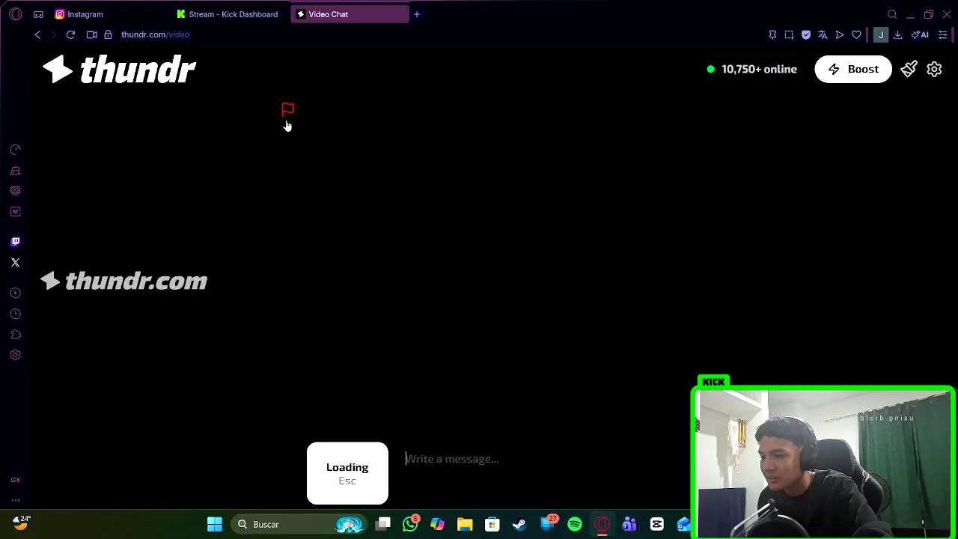Screen dimensions: 958x539
Task: Select the Video Chat tab
Action: tap(350, 14)
